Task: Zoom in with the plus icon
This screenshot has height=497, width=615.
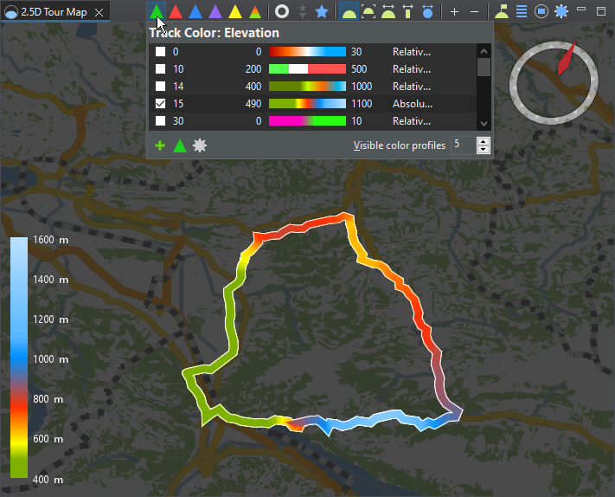Action: 455,12
